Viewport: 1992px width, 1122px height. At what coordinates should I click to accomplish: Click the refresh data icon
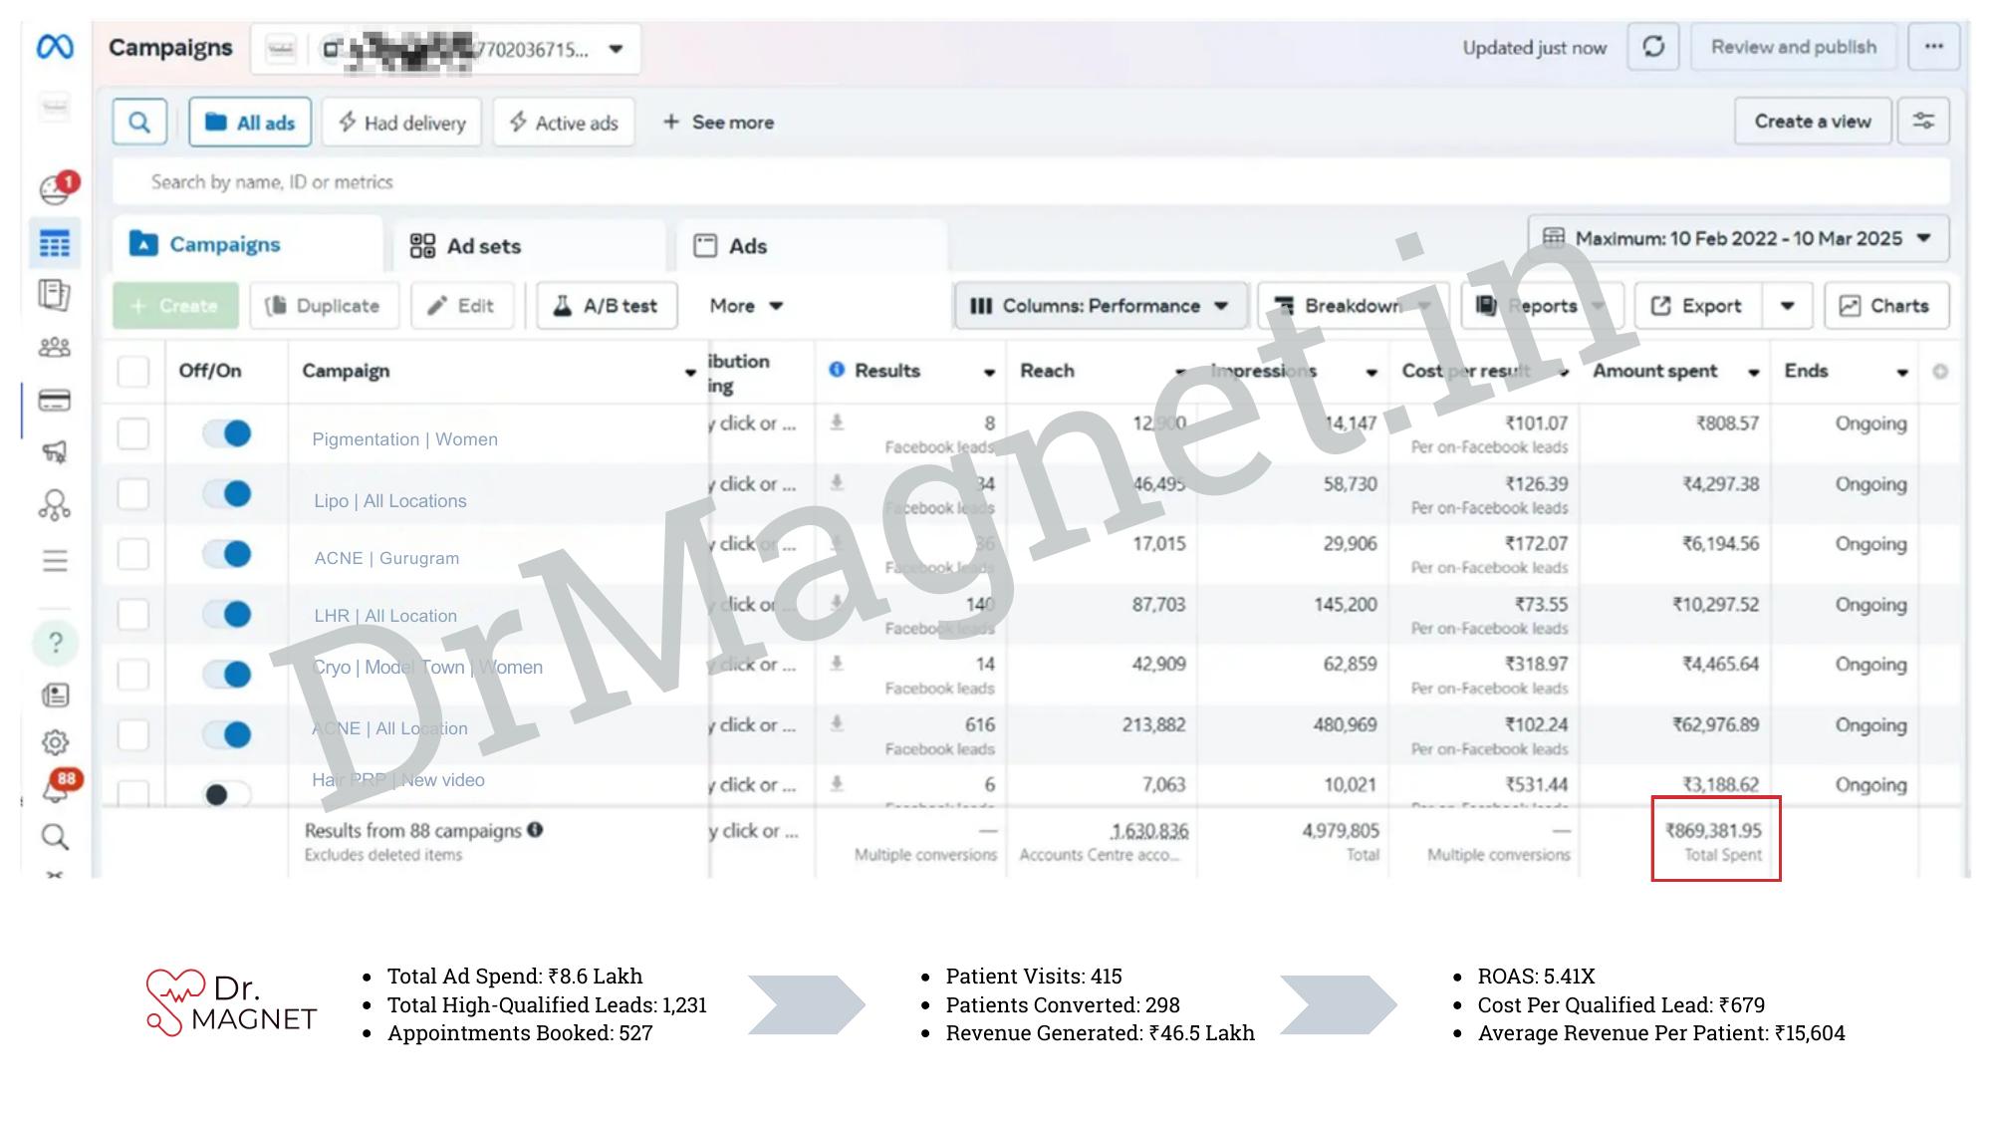[1653, 47]
